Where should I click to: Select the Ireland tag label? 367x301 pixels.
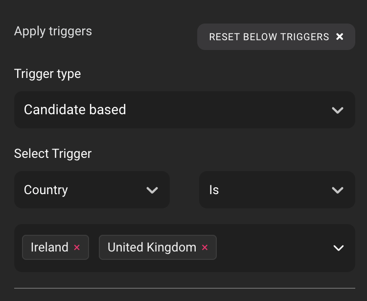point(49,248)
